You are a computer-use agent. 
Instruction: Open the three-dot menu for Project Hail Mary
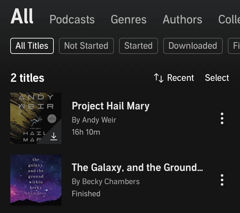click(x=222, y=118)
